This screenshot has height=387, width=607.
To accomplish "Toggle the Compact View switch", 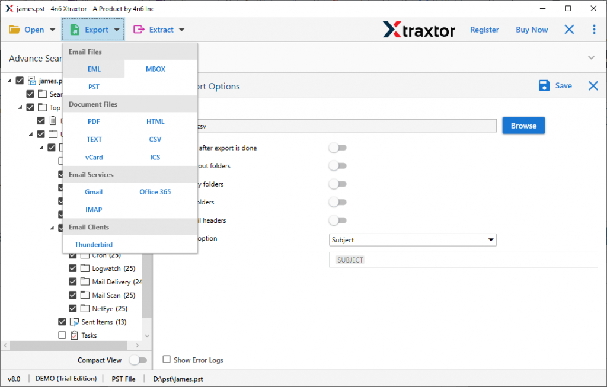I will (139, 360).
